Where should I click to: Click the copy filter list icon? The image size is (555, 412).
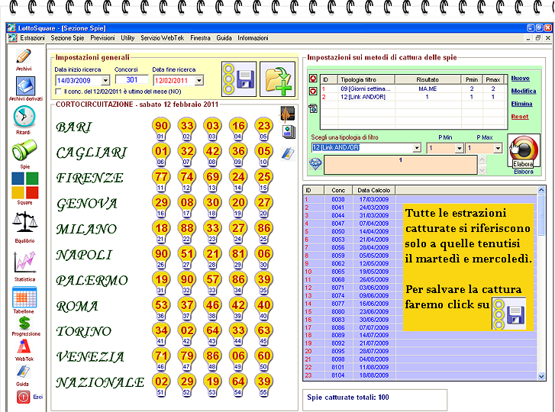coord(313,108)
